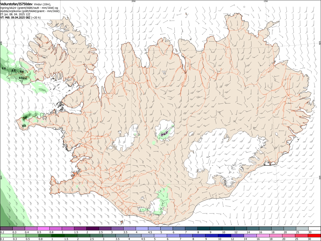
Task: Click the 'rigning/skúrir' legend description line
Action: click(x=29, y=8)
